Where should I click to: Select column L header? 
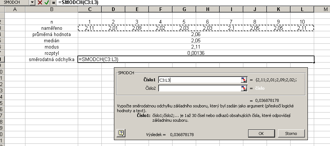[x=302, y=9]
